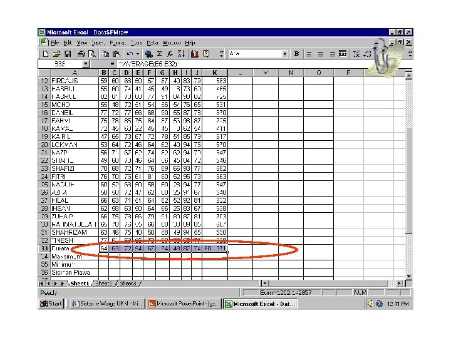
Task: Select column K header
Action: [x=215, y=73]
